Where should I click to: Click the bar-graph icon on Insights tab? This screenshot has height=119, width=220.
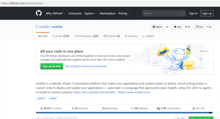[x=143, y=36]
